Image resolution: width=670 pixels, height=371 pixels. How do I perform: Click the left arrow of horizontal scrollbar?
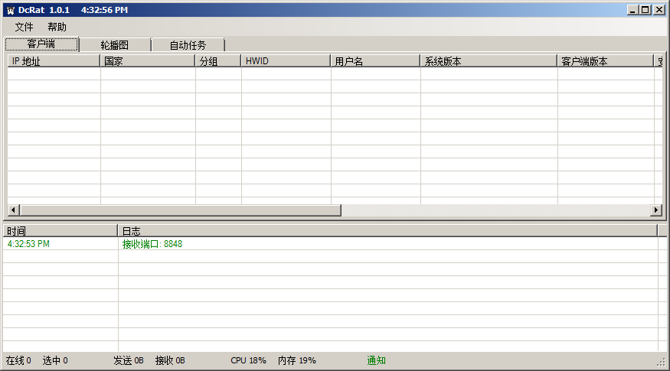point(14,210)
